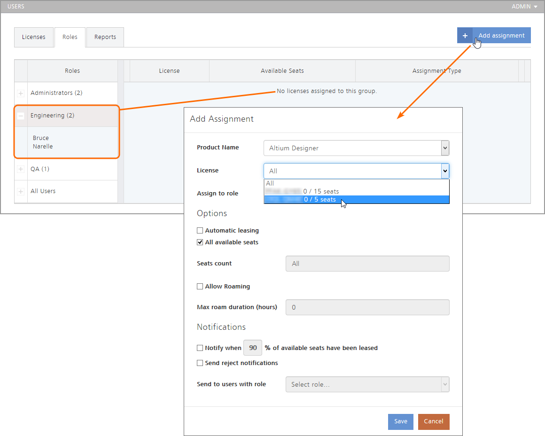The image size is (545, 436).
Task: Click the Max roam duration field
Action: [x=367, y=307]
